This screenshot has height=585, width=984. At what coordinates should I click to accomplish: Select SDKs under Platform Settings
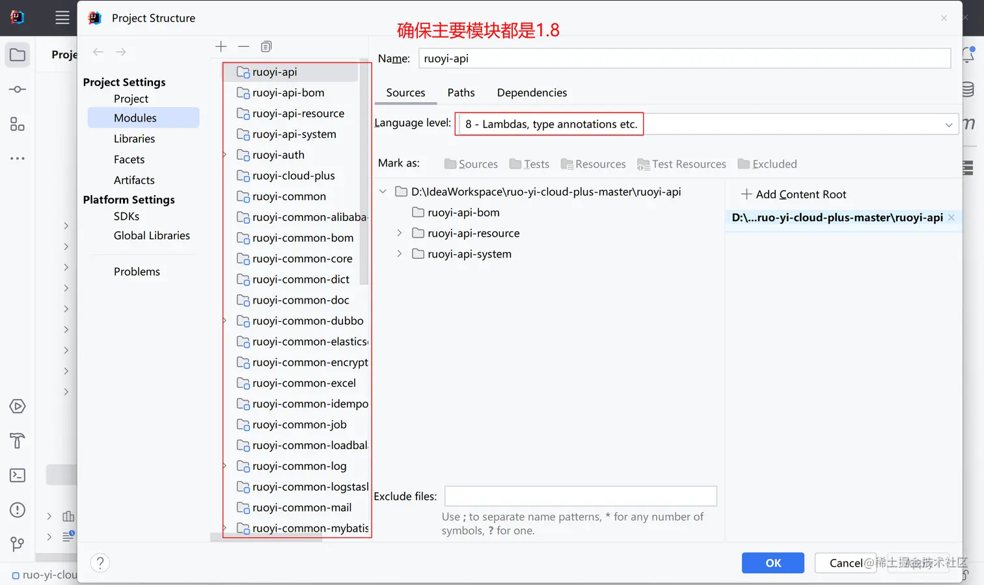[x=126, y=216]
